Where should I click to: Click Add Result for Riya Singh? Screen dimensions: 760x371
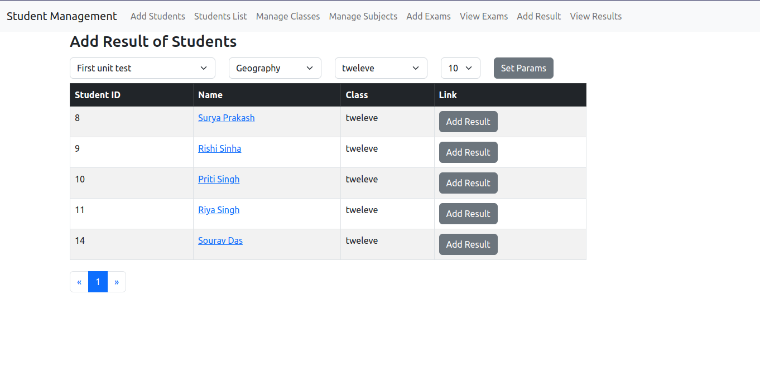468,213
